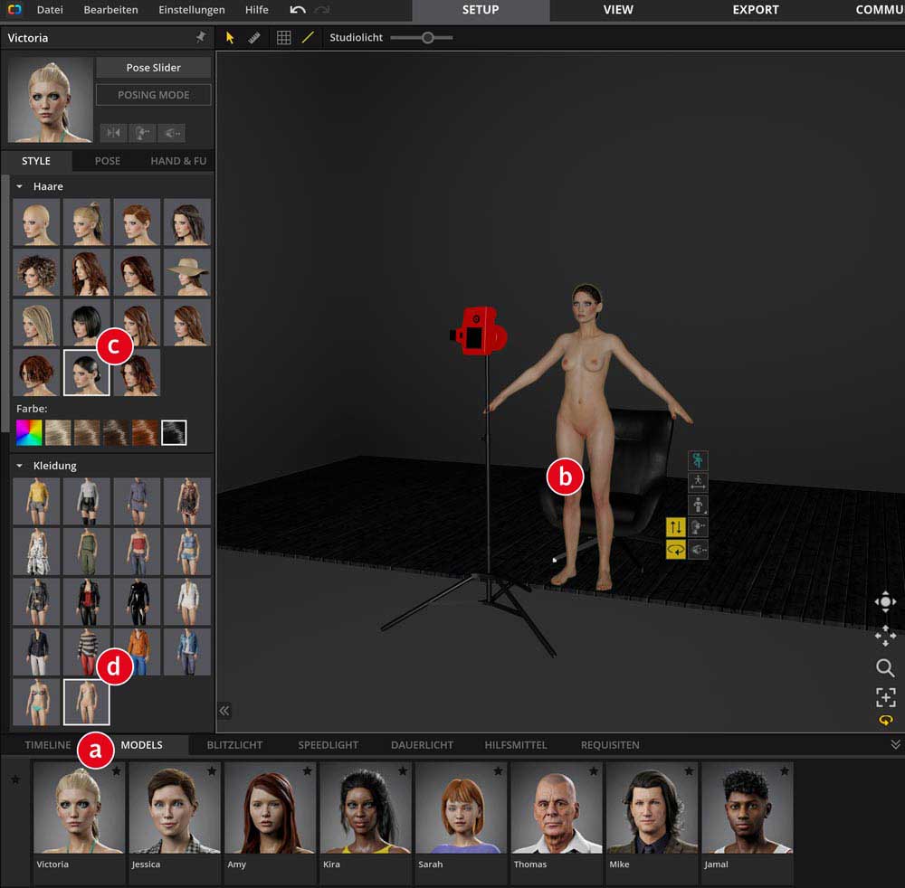Toggle the grid display icon
The height and width of the screenshot is (888, 905).
point(283,38)
